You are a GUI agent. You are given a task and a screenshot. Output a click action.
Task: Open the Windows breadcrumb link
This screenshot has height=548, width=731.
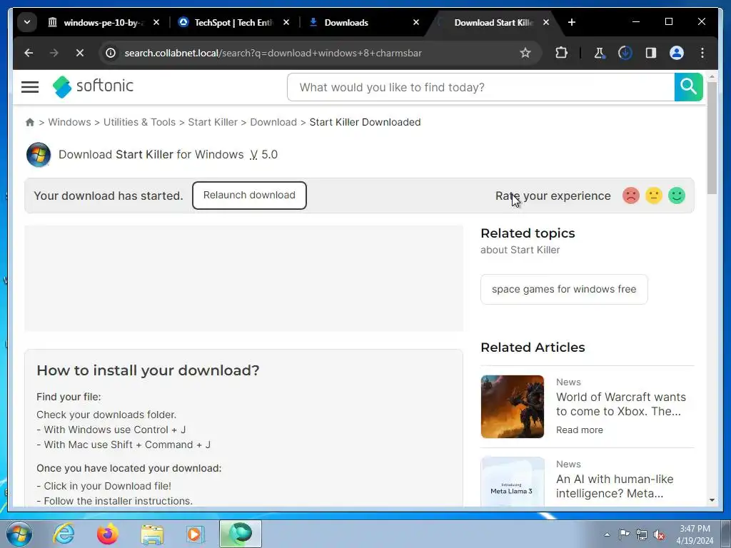(69, 122)
